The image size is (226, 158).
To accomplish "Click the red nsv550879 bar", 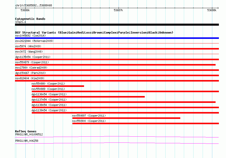I will pos(115,65).
